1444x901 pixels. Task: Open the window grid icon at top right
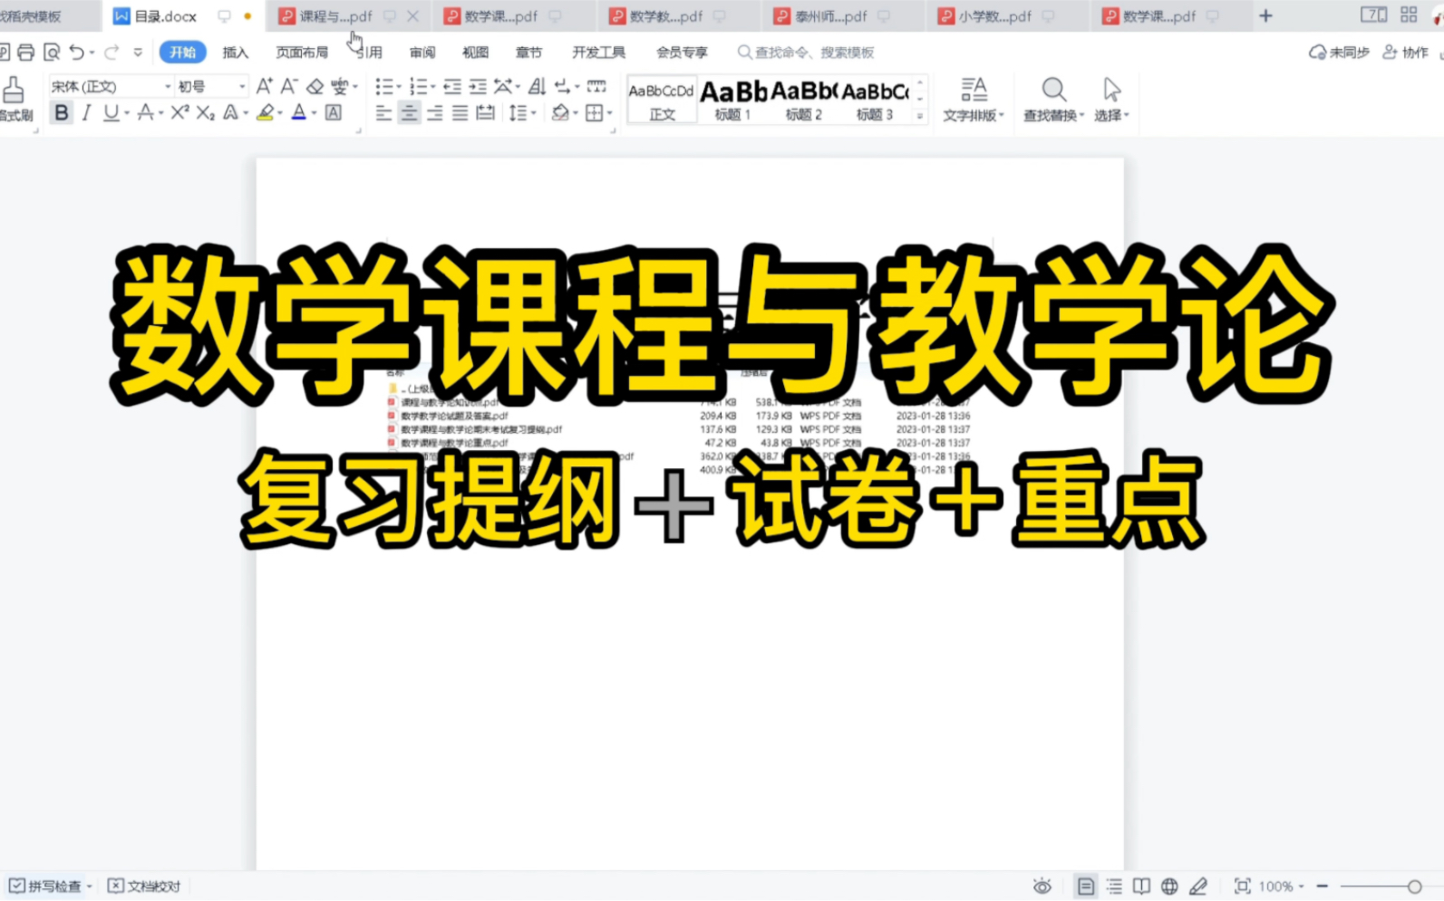[x=1409, y=14]
